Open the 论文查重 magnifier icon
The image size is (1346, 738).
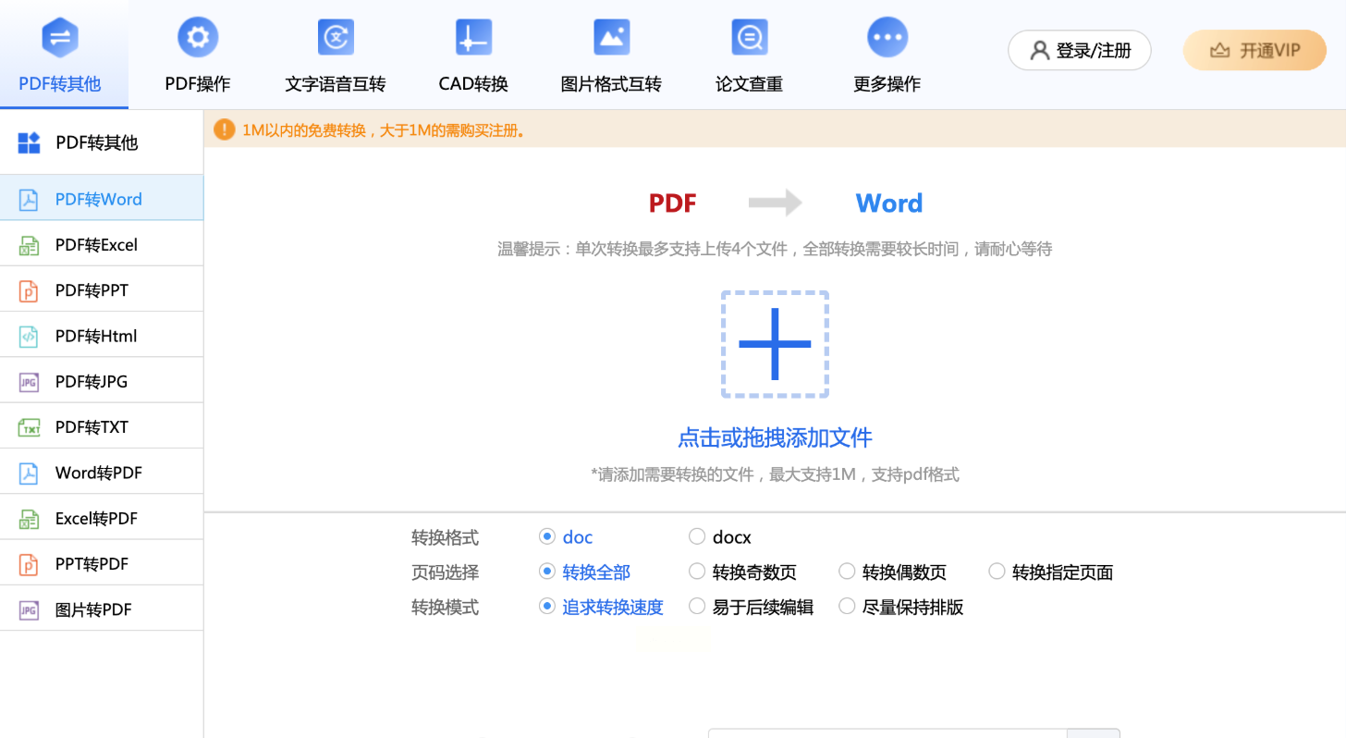(x=749, y=38)
